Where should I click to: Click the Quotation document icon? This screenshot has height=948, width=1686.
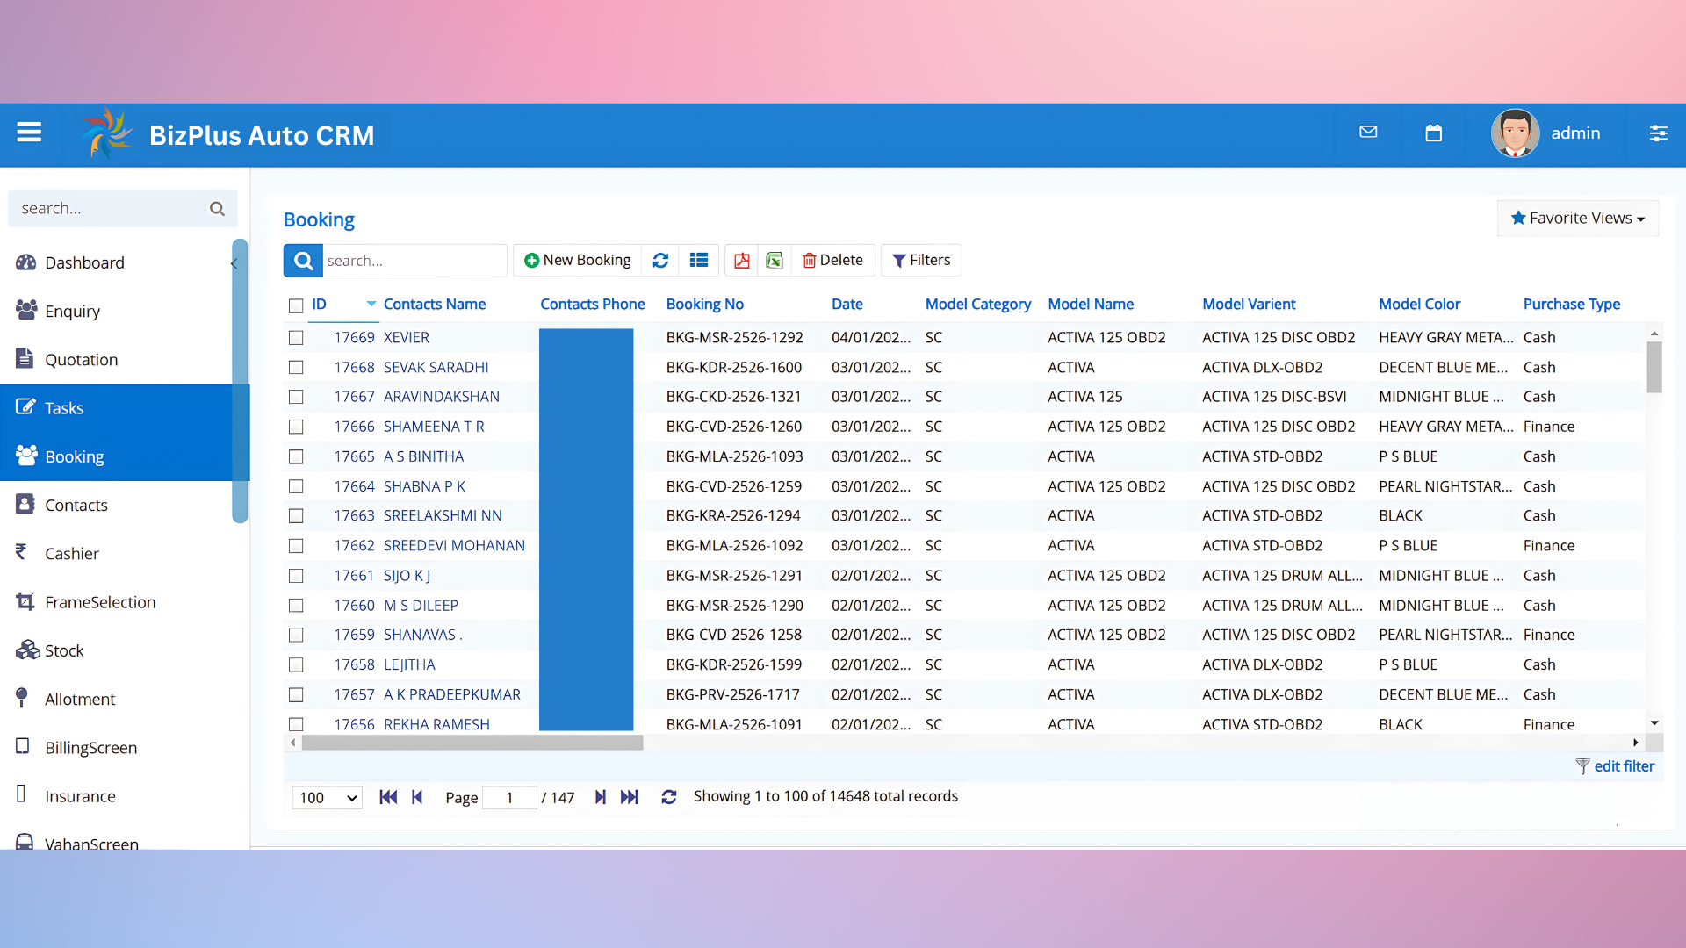pos(25,358)
